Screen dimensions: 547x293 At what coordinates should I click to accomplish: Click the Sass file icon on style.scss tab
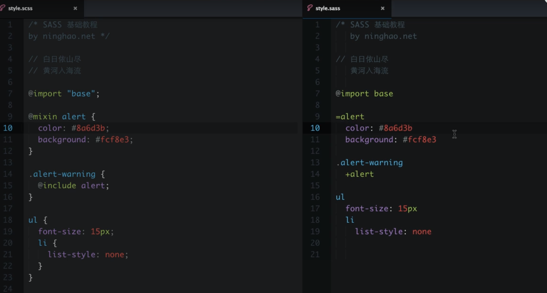pos(3,8)
